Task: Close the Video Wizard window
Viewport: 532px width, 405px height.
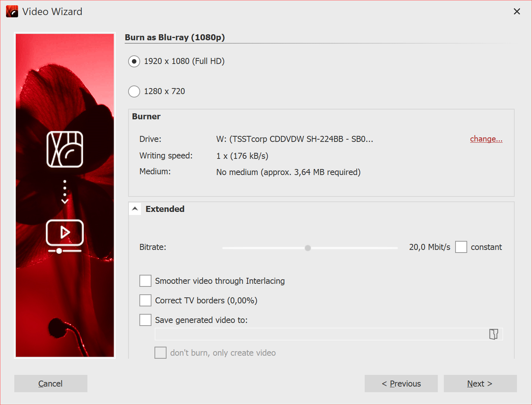Action: point(517,11)
